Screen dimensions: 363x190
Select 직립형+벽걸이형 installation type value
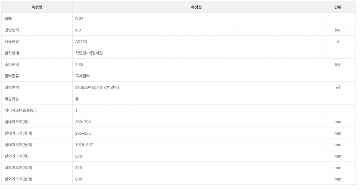(89, 53)
